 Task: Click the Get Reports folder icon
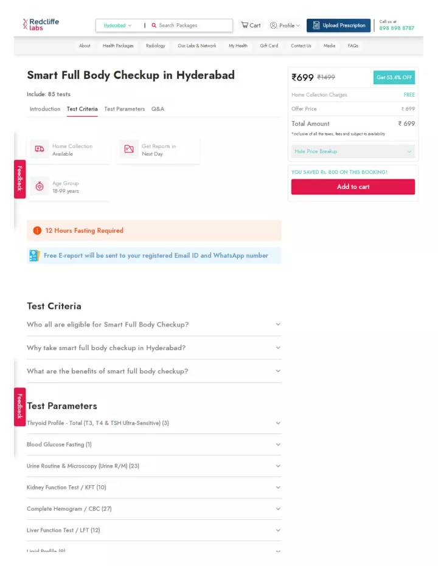(x=129, y=149)
